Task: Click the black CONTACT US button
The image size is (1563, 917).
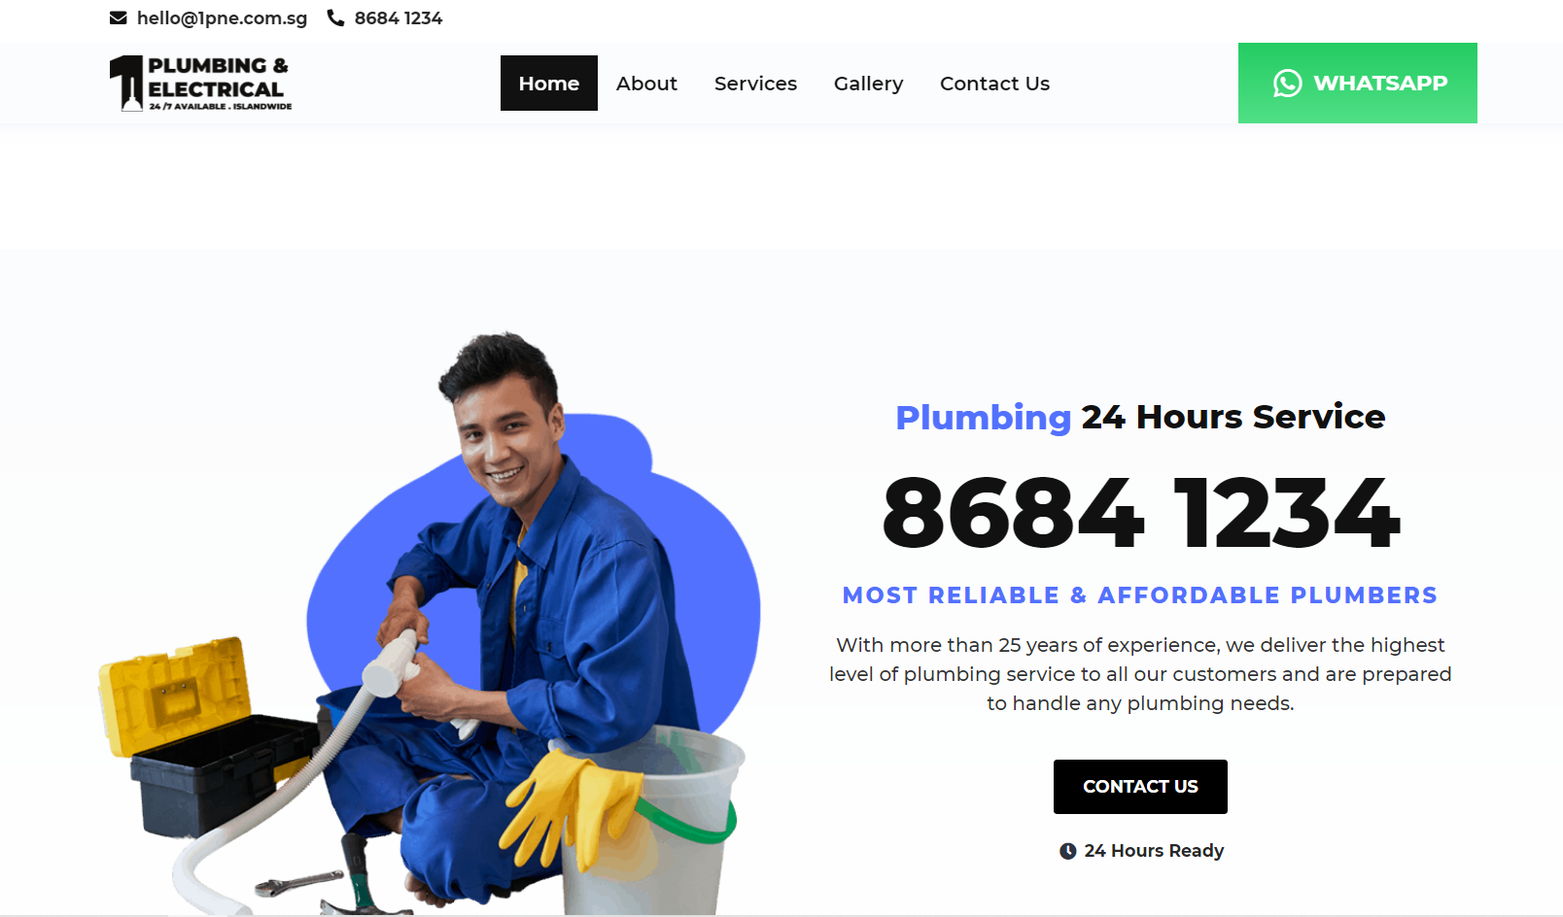Action: click(1140, 787)
